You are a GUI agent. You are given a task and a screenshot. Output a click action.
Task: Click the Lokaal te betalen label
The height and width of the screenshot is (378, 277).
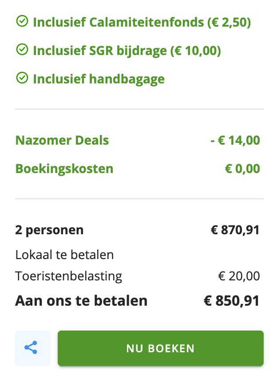point(64,254)
